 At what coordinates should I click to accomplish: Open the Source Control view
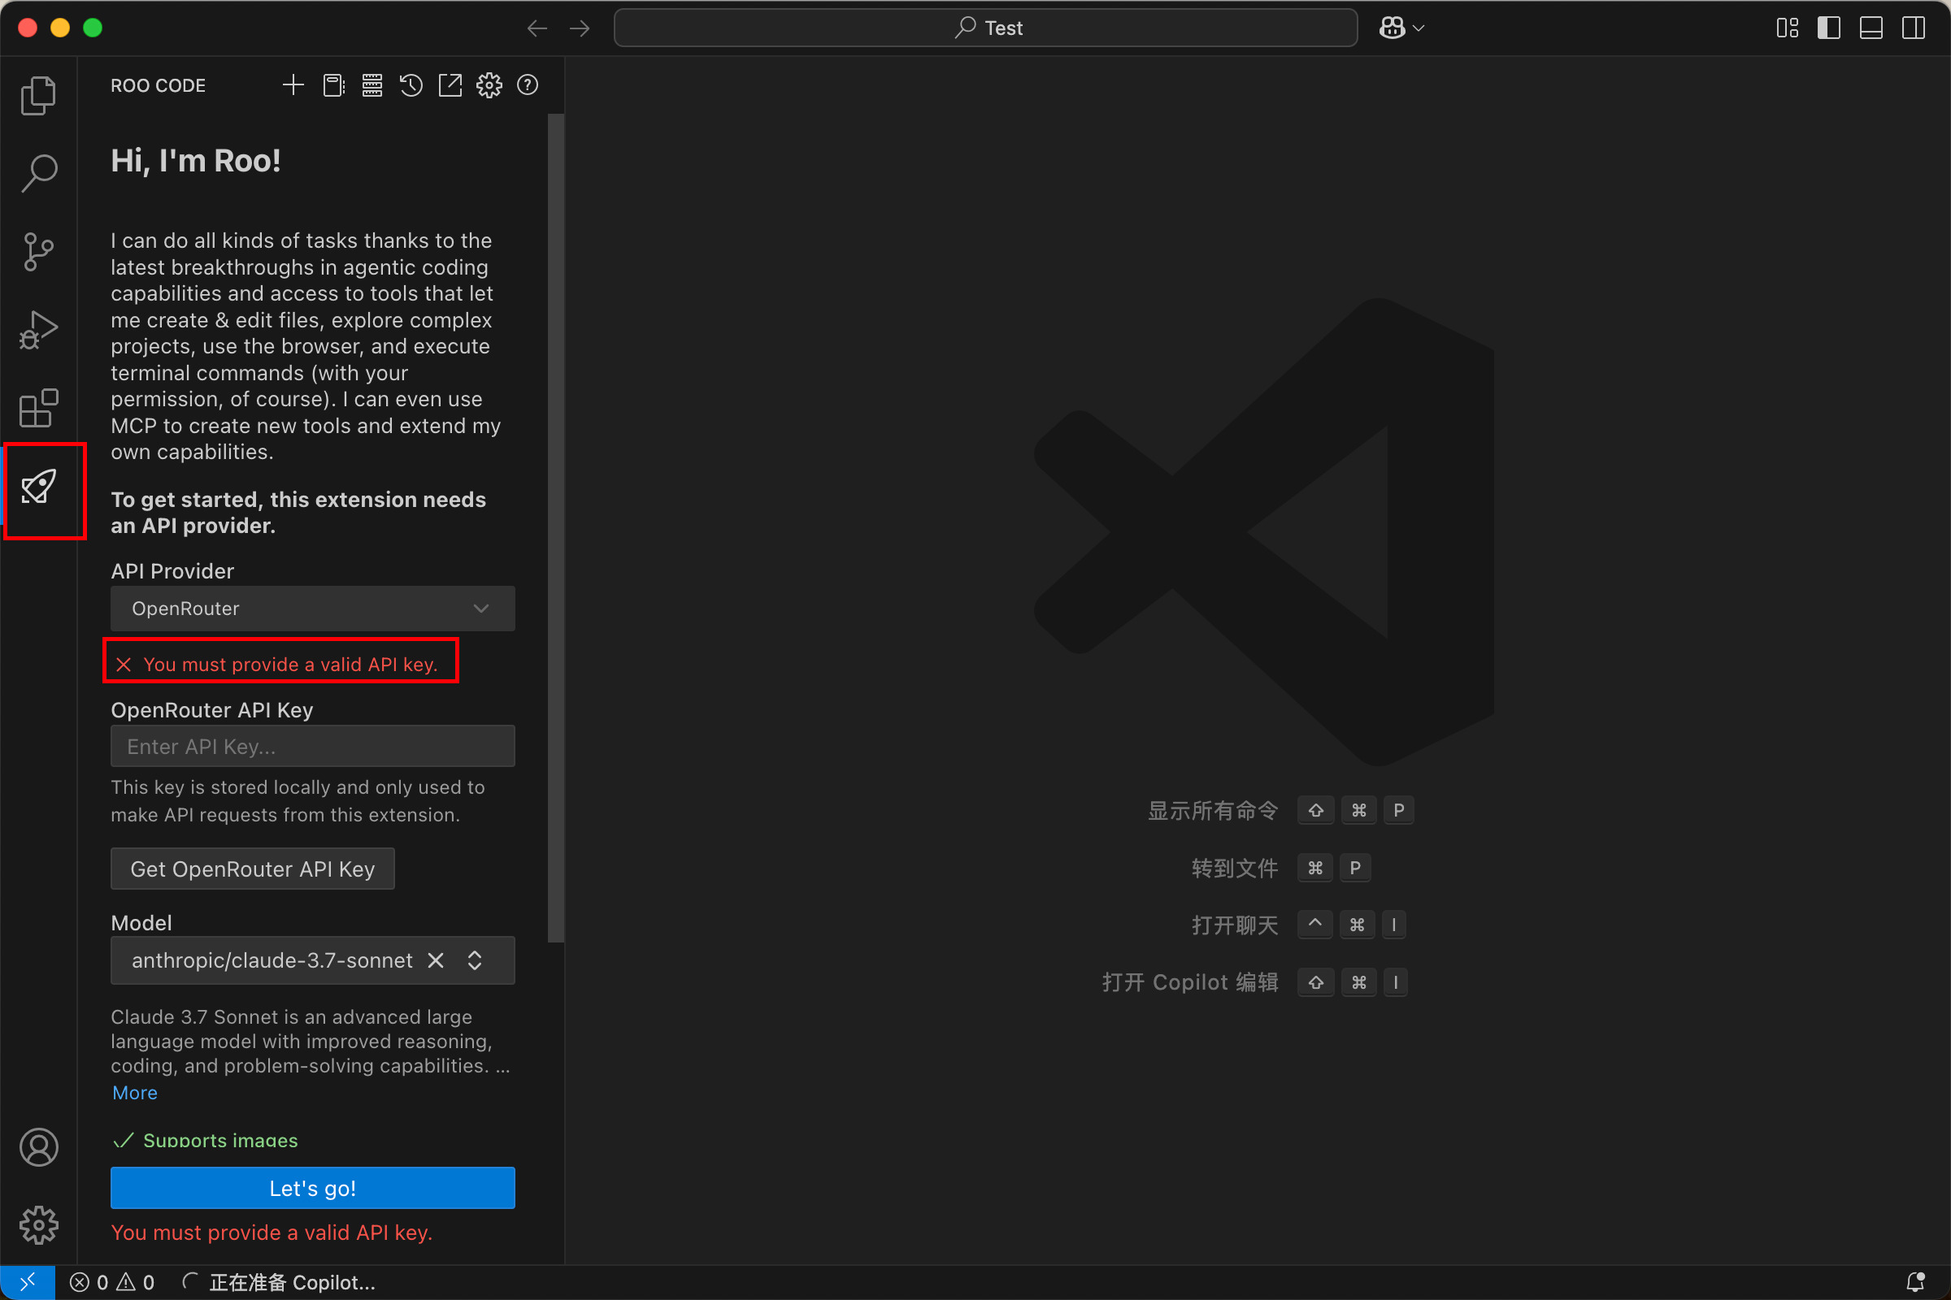pos(38,251)
